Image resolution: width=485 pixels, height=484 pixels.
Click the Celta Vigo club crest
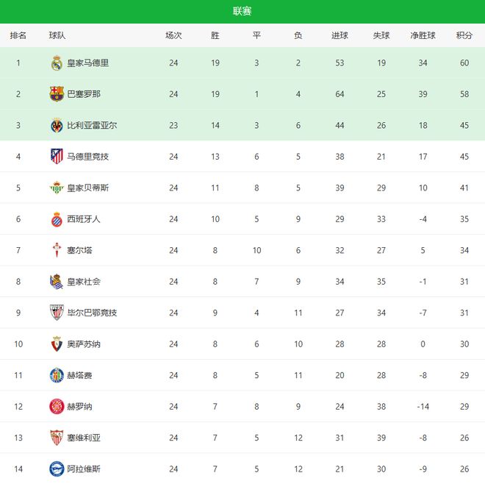pos(57,250)
